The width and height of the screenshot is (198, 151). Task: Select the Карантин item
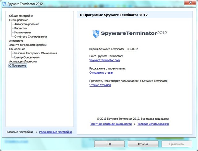click(21, 28)
